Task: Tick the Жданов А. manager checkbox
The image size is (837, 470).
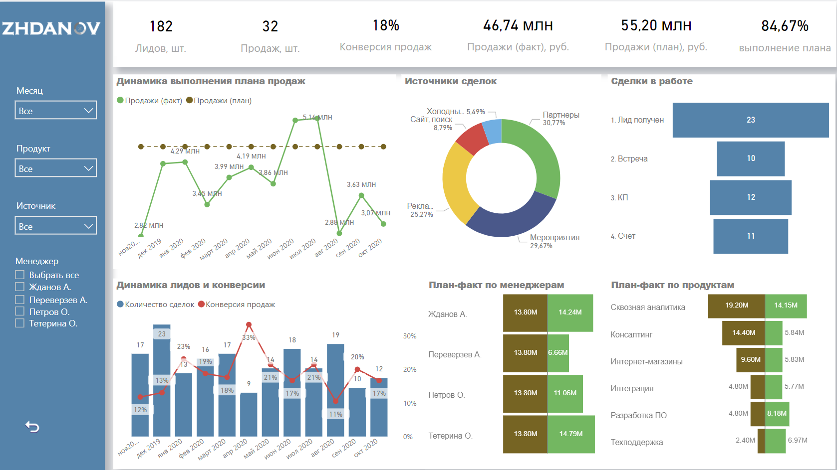Action: coord(20,287)
